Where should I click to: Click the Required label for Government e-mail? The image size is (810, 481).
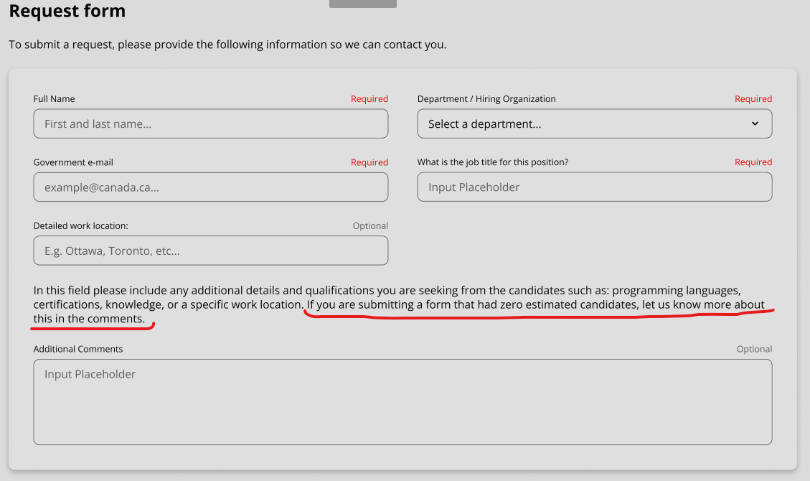[369, 162]
